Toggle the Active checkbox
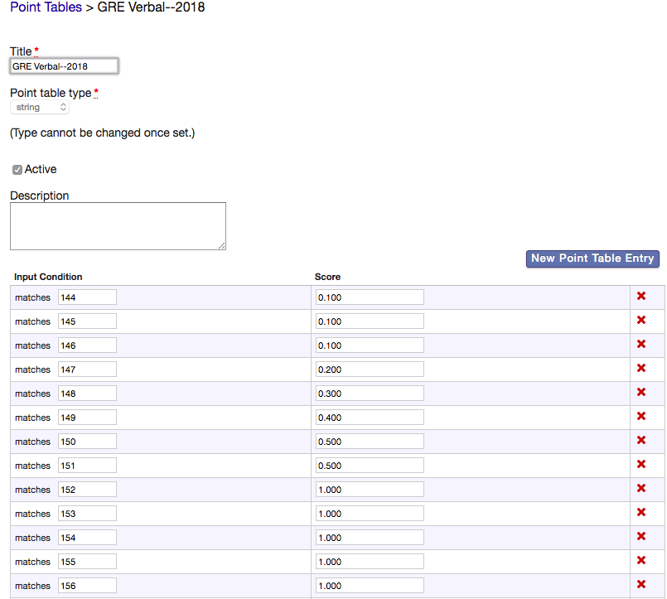Screen dimensions: 667x599 (x=17, y=170)
